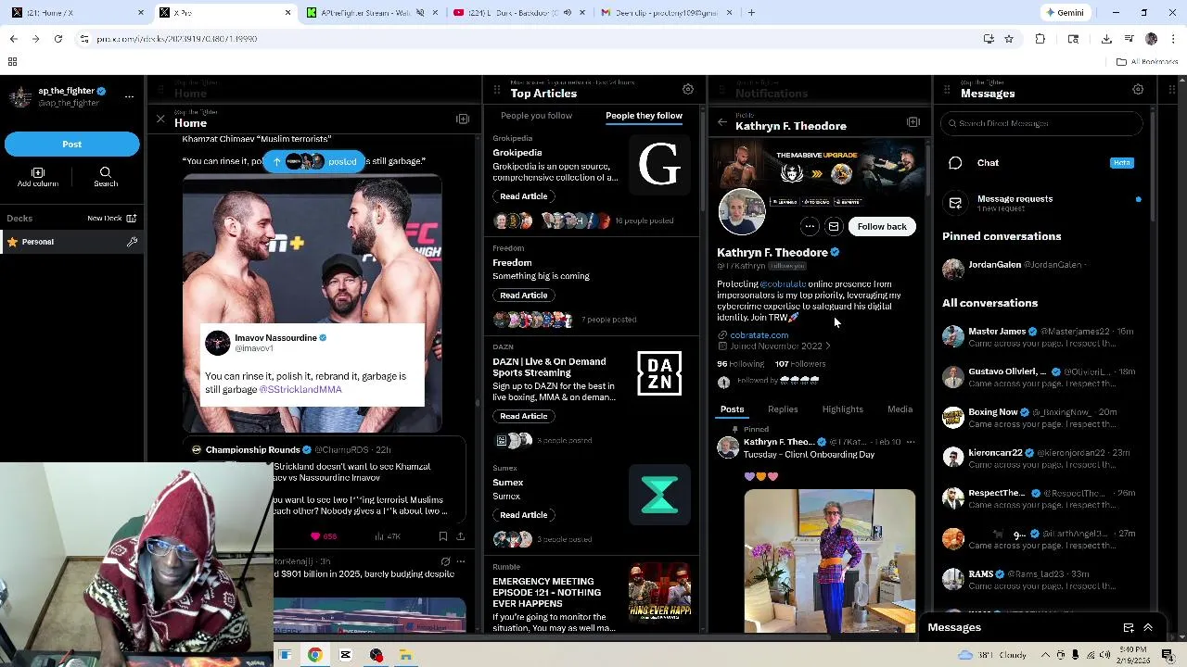Expand the bottom Messages drawer
This screenshot has height=667, width=1187.
coord(1148,628)
